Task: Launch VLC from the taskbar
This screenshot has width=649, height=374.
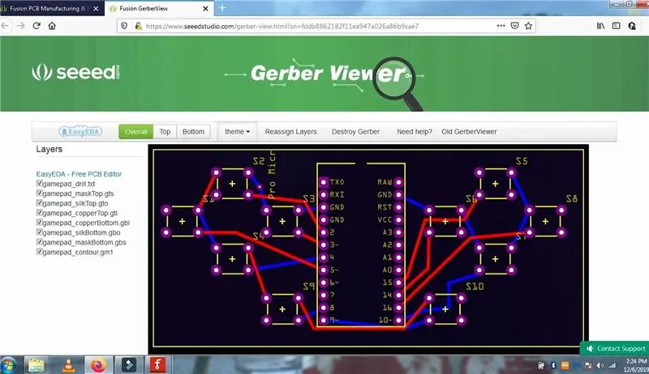Action: [x=69, y=365]
